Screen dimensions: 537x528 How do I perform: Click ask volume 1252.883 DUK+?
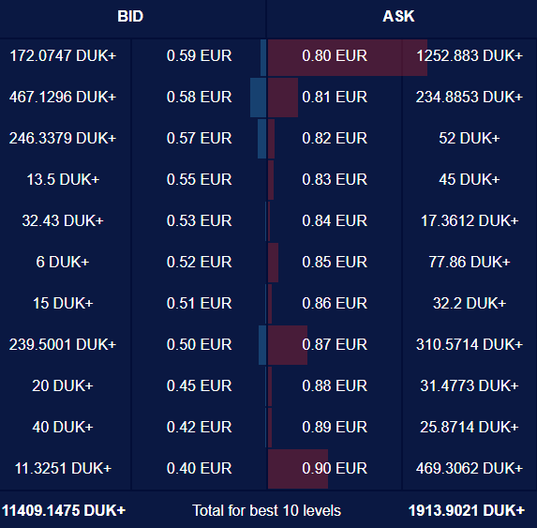point(470,56)
